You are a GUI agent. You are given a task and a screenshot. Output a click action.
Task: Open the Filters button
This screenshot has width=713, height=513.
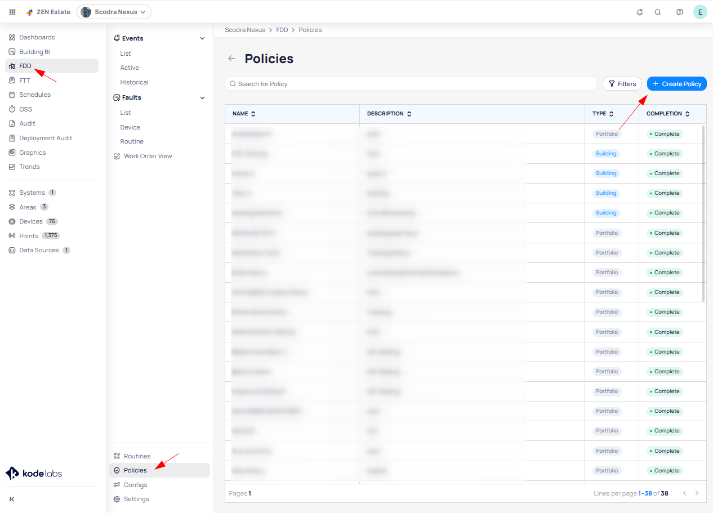[622, 84]
